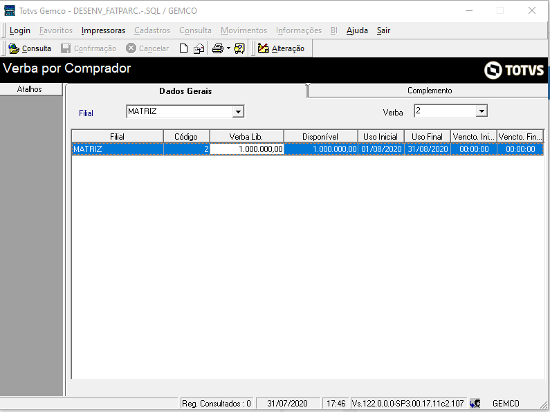This screenshot has width=550, height=412.
Task: Click the Uso Inicial date 01/08/2020
Action: [x=381, y=149]
